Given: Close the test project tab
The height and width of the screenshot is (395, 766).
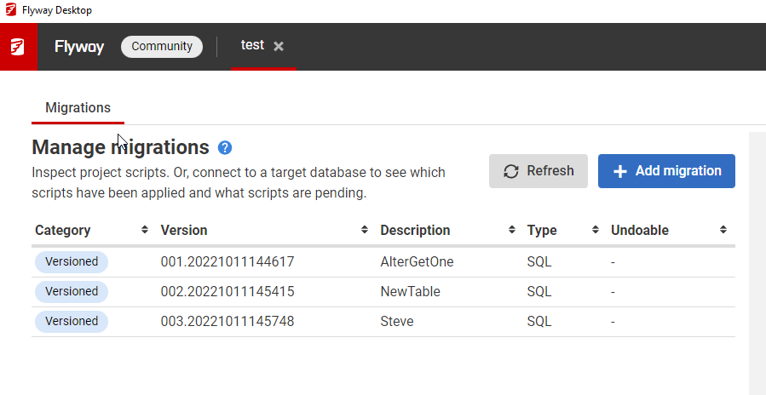Looking at the screenshot, I should [279, 46].
